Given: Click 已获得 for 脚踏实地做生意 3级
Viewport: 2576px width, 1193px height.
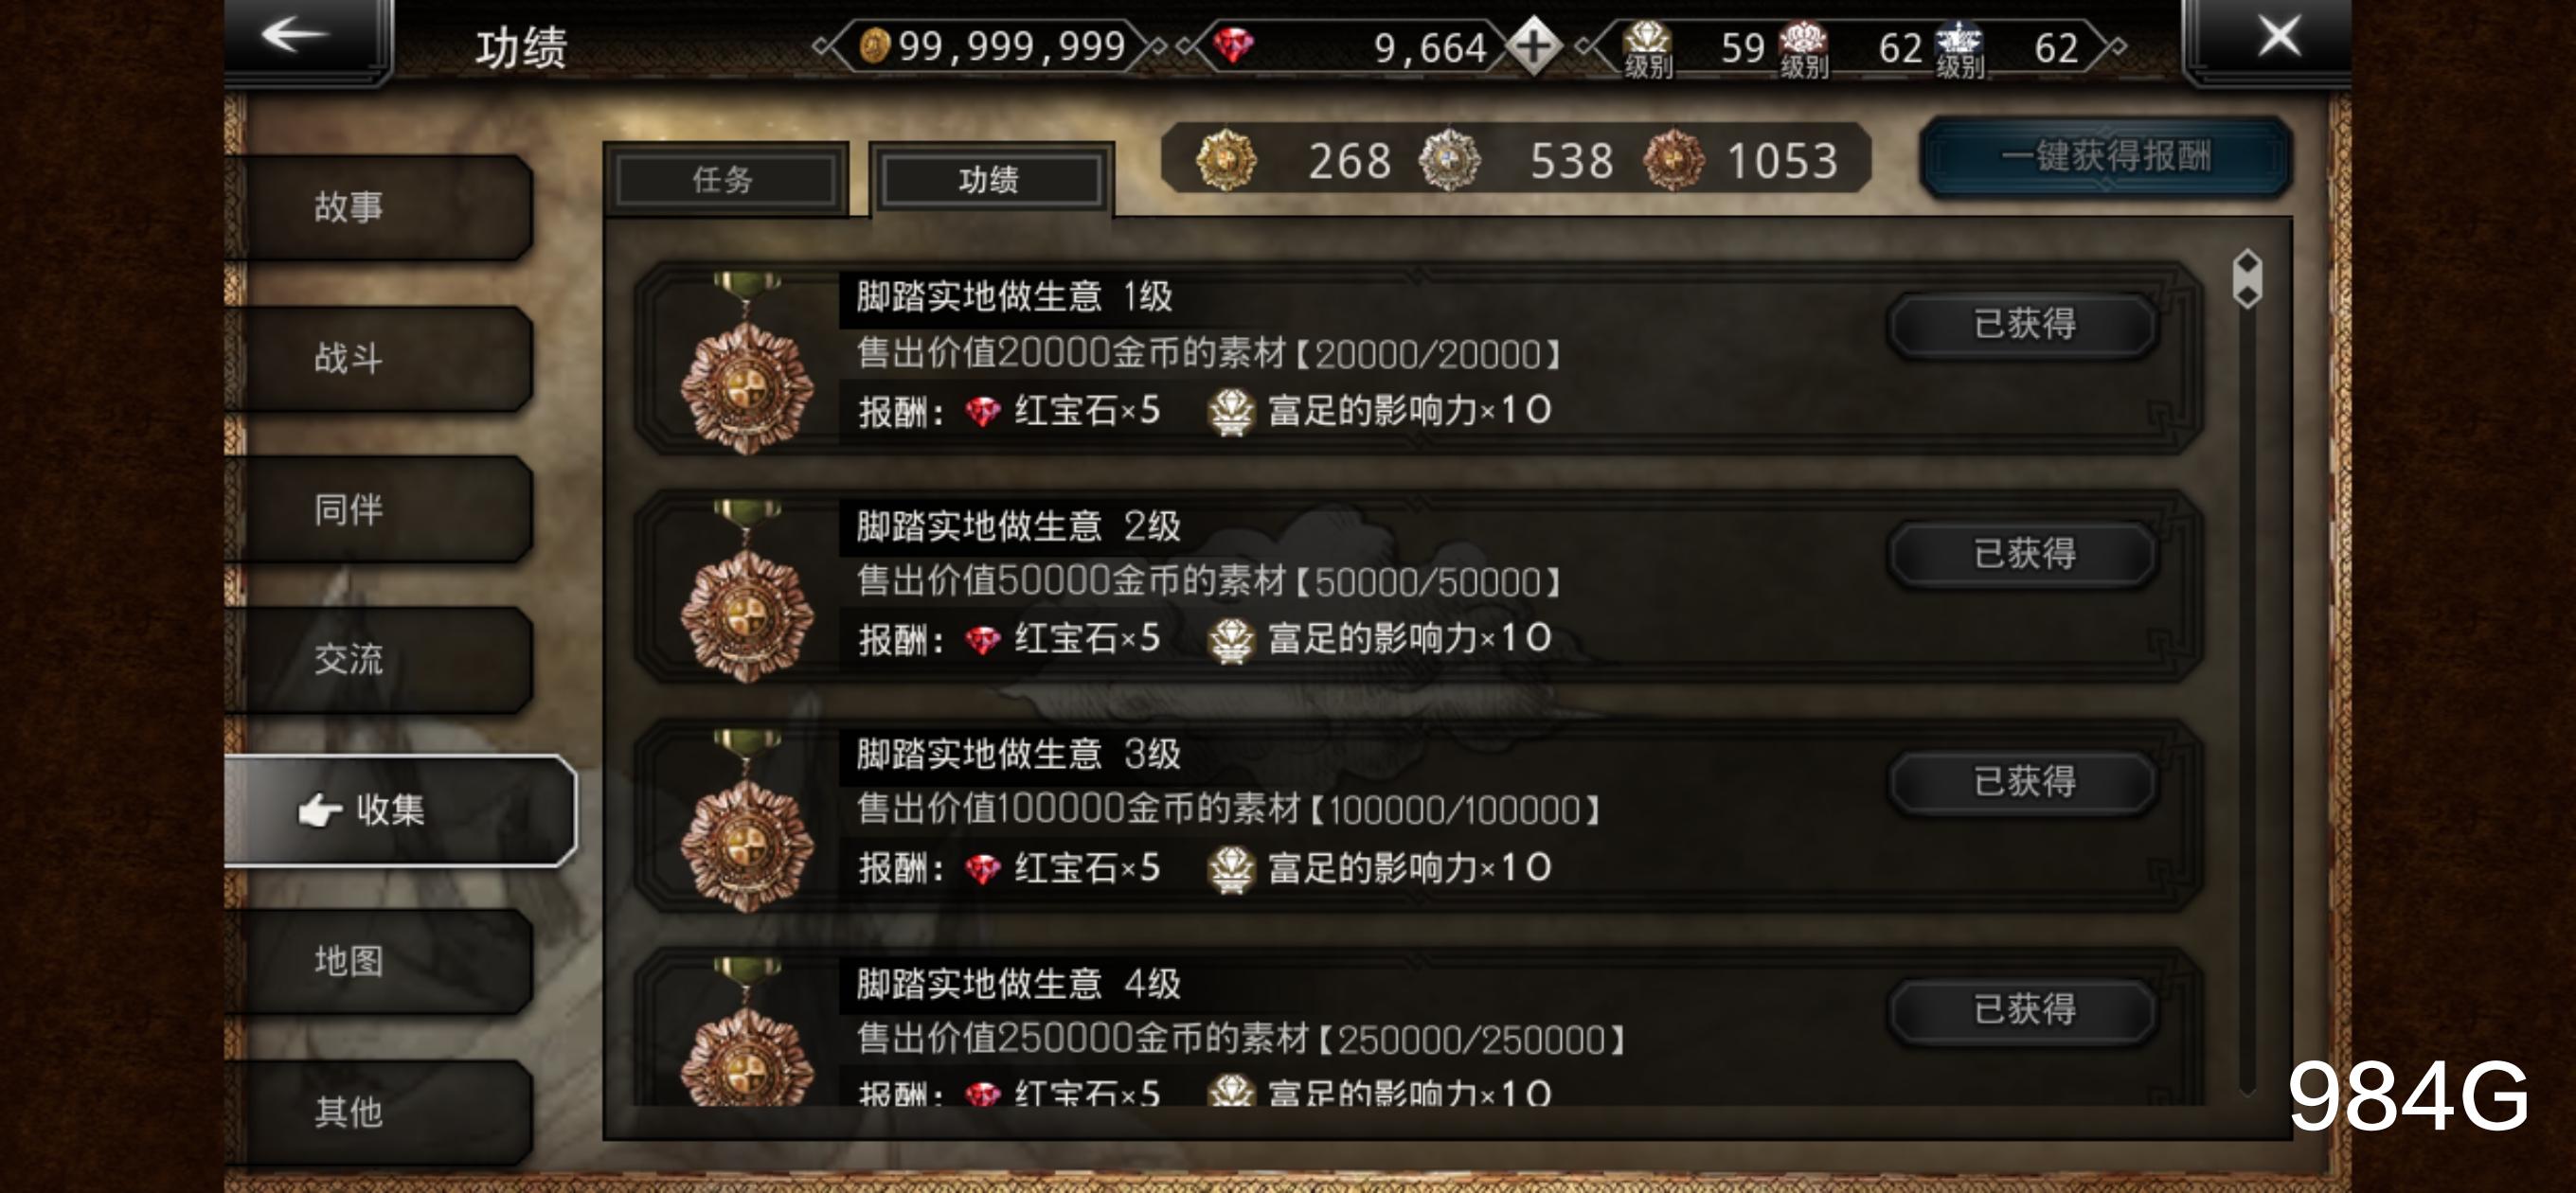Looking at the screenshot, I should (2024, 781).
